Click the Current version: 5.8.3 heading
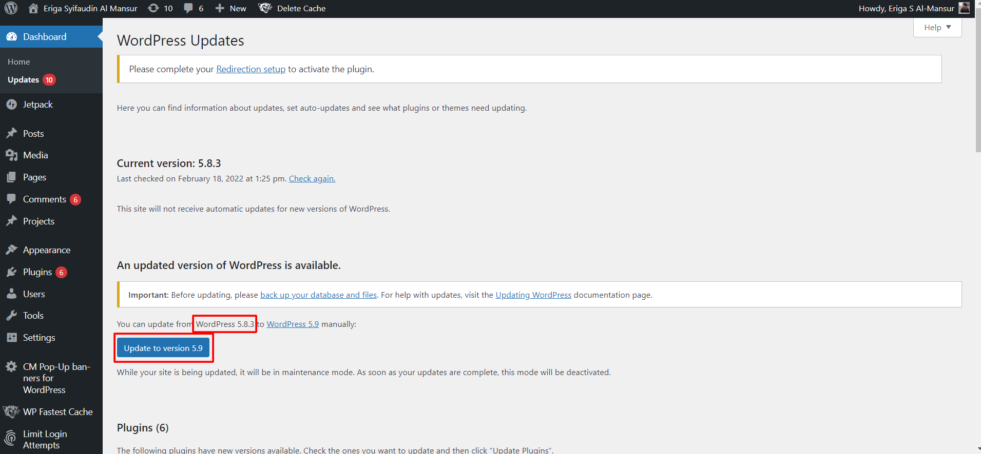981x454 pixels. (169, 163)
